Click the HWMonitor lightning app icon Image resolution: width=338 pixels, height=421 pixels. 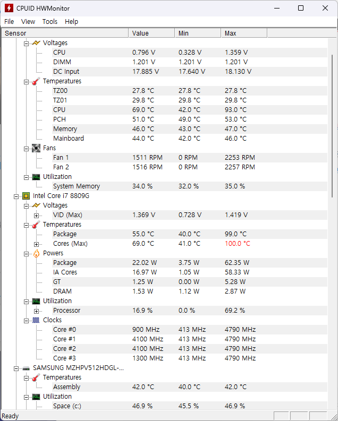coord(9,8)
